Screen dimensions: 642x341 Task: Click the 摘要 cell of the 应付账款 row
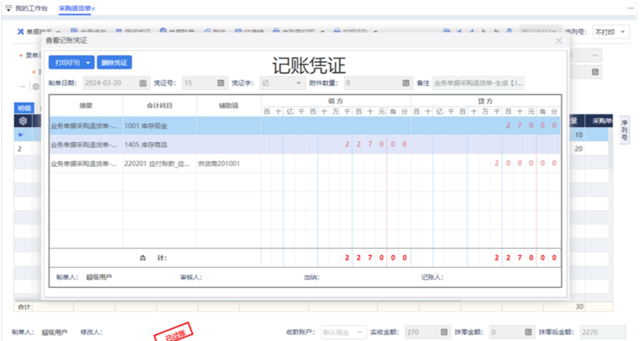click(x=86, y=164)
